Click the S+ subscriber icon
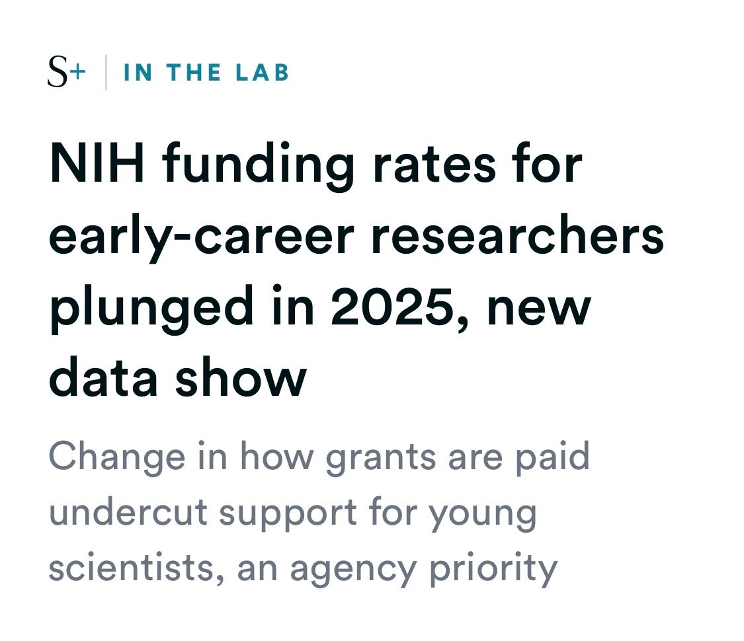744x641 pixels. click(x=66, y=72)
